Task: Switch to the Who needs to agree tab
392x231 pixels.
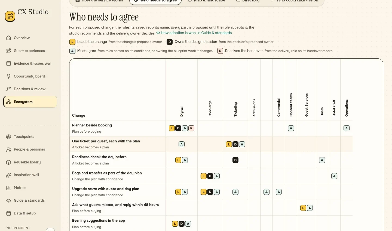Action: [x=155, y=1]
